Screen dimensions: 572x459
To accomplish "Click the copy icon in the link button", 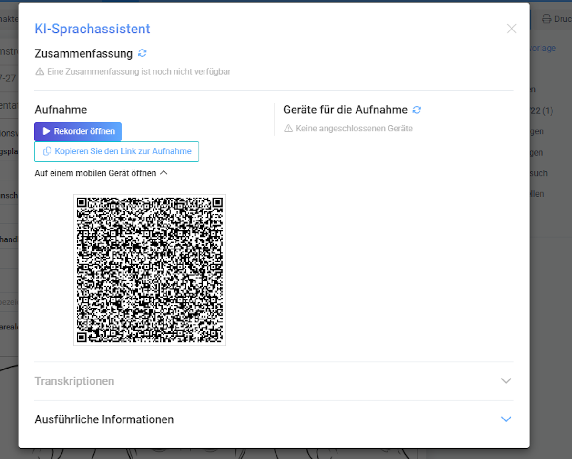I will [x=47, y=151].
